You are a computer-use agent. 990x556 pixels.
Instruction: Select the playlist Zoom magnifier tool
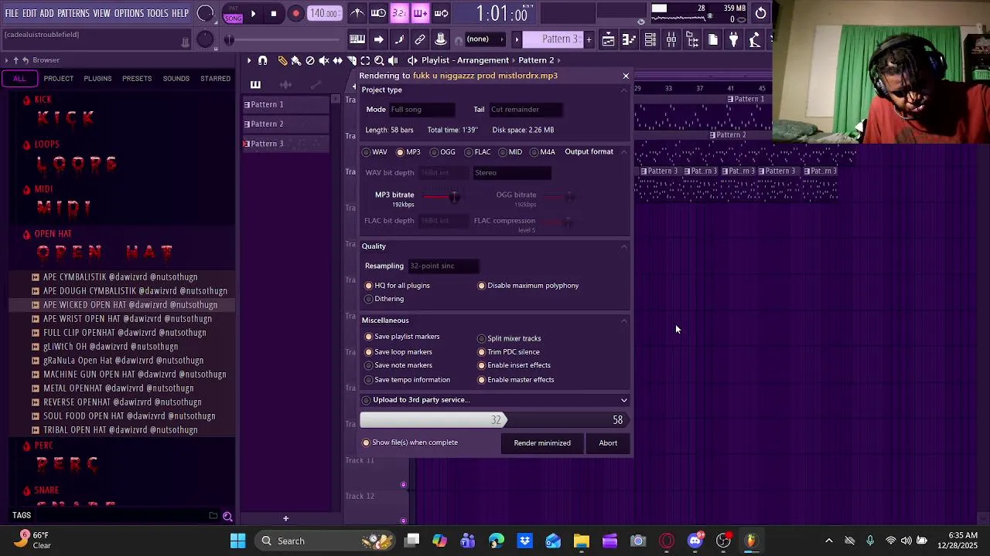pyautogui.click(x=380, y=60)
